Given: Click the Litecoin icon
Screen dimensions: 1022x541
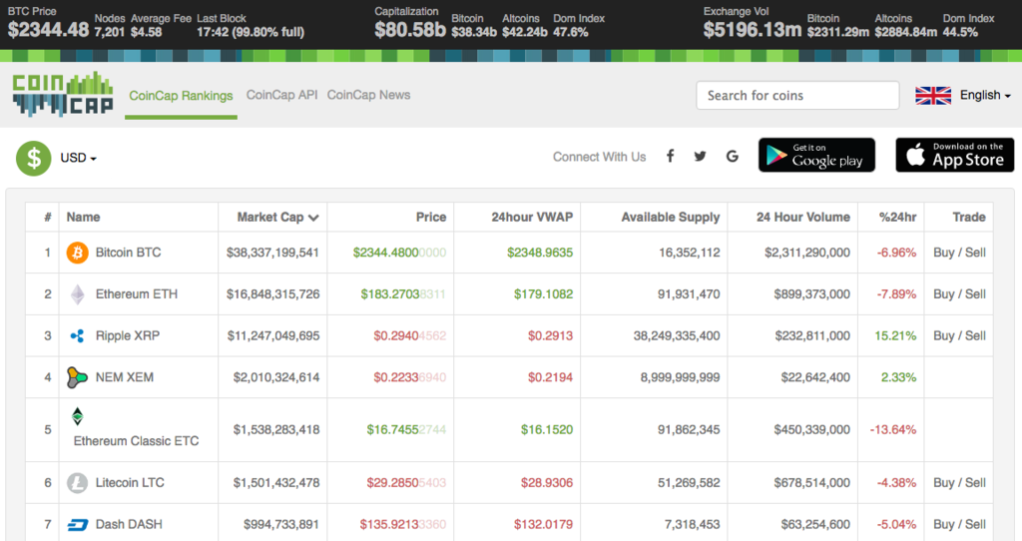Looking at the screenshot, I should 78,483.
